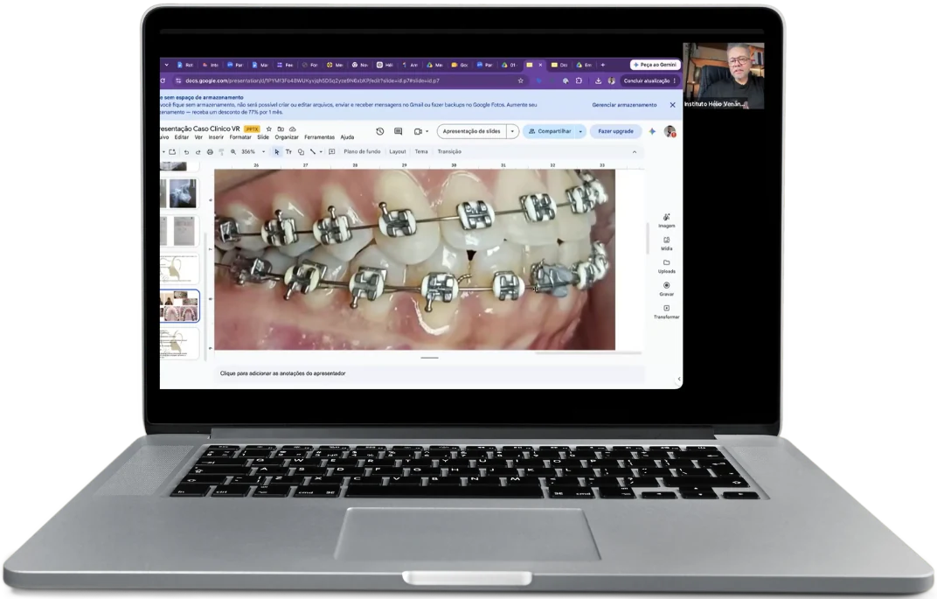Open the Formatar menu
Viewport: 937px width, 599px height.
tap(240, 137)
